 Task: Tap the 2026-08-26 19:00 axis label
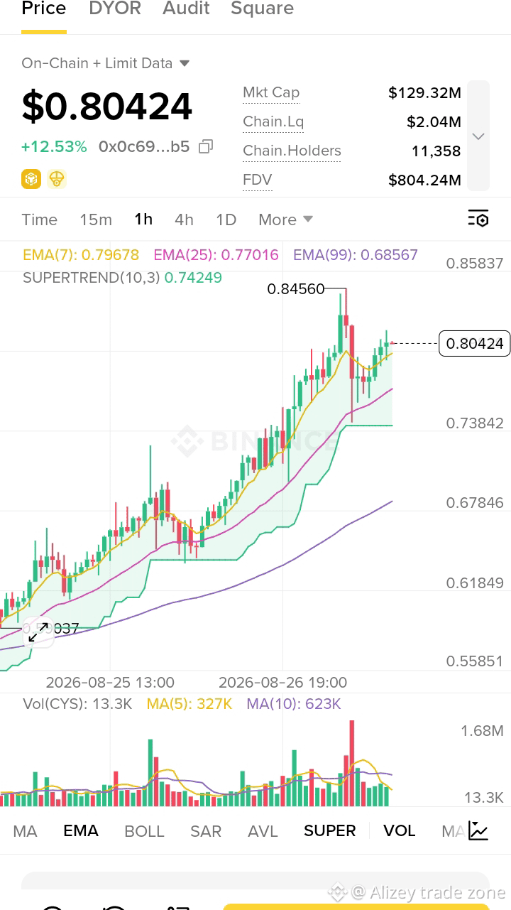point(283,683)
